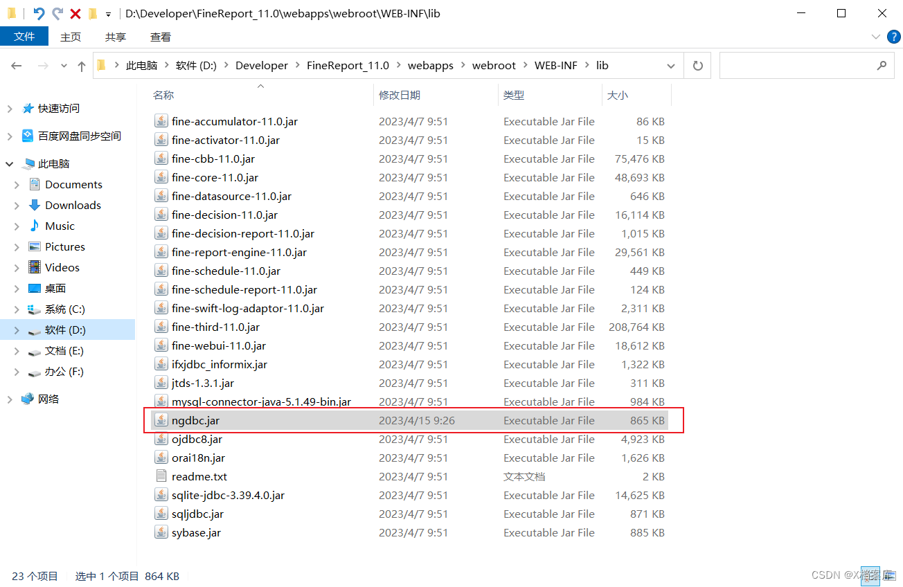903x587 pixels.
Task: Expand the 软件 (D:) drive node
Action: tap(17, 330)
